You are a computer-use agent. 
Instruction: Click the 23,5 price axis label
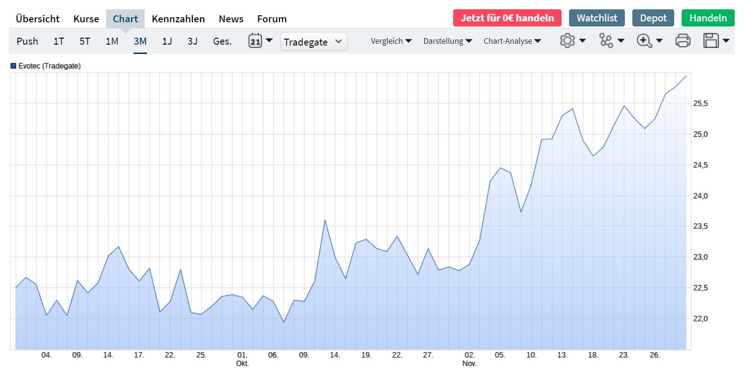click(x=700, y=226)
